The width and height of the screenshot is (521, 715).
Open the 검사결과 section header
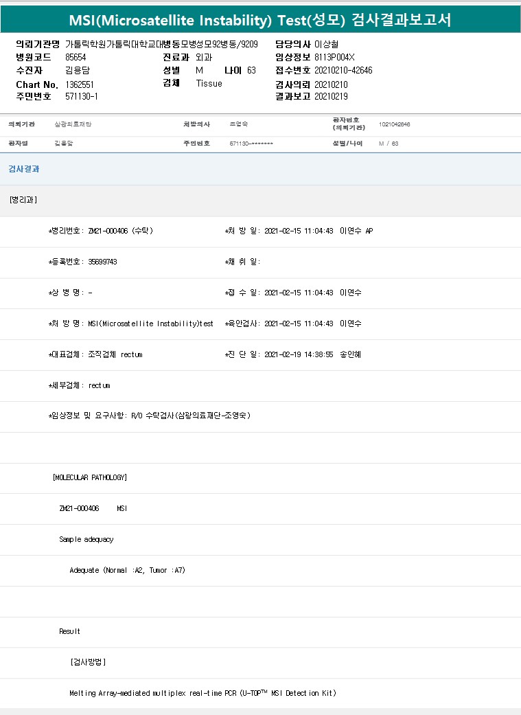[x=24, y=169]
